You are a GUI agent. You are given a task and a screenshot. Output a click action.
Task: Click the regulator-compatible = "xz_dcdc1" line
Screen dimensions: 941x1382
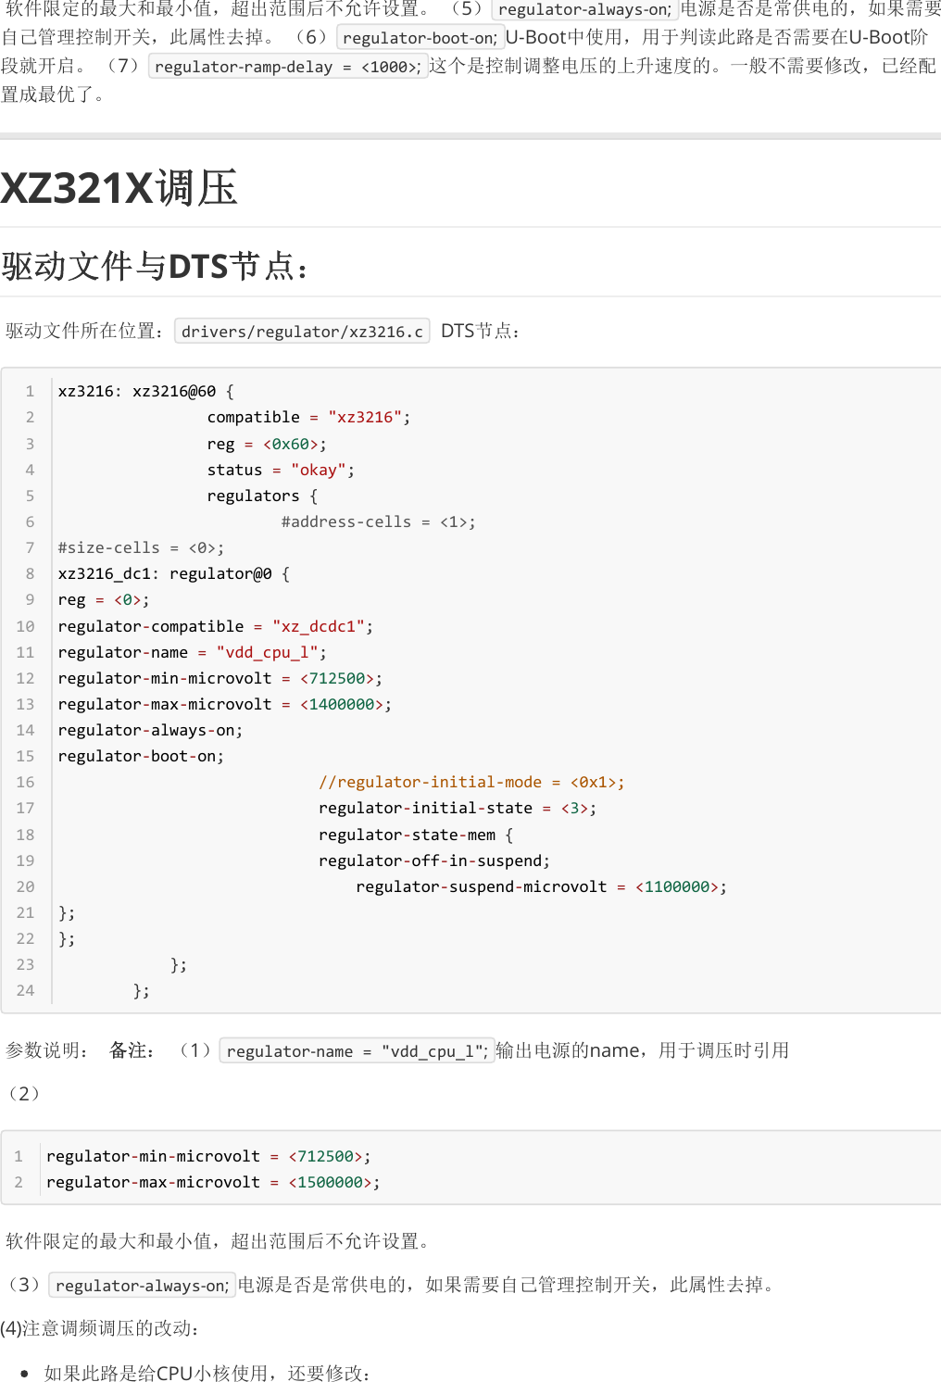(215, 627)
